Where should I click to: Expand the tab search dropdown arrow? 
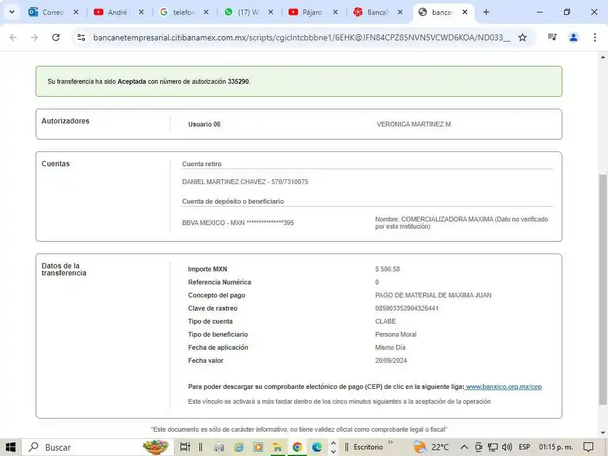pos(11,12)
